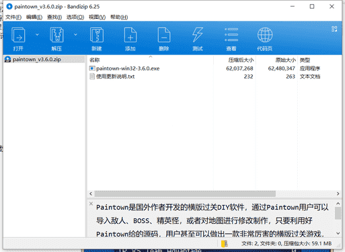Open the File (文件) menu
The height and width of the screenshot is (252, 345).
(x=13, y=17)
